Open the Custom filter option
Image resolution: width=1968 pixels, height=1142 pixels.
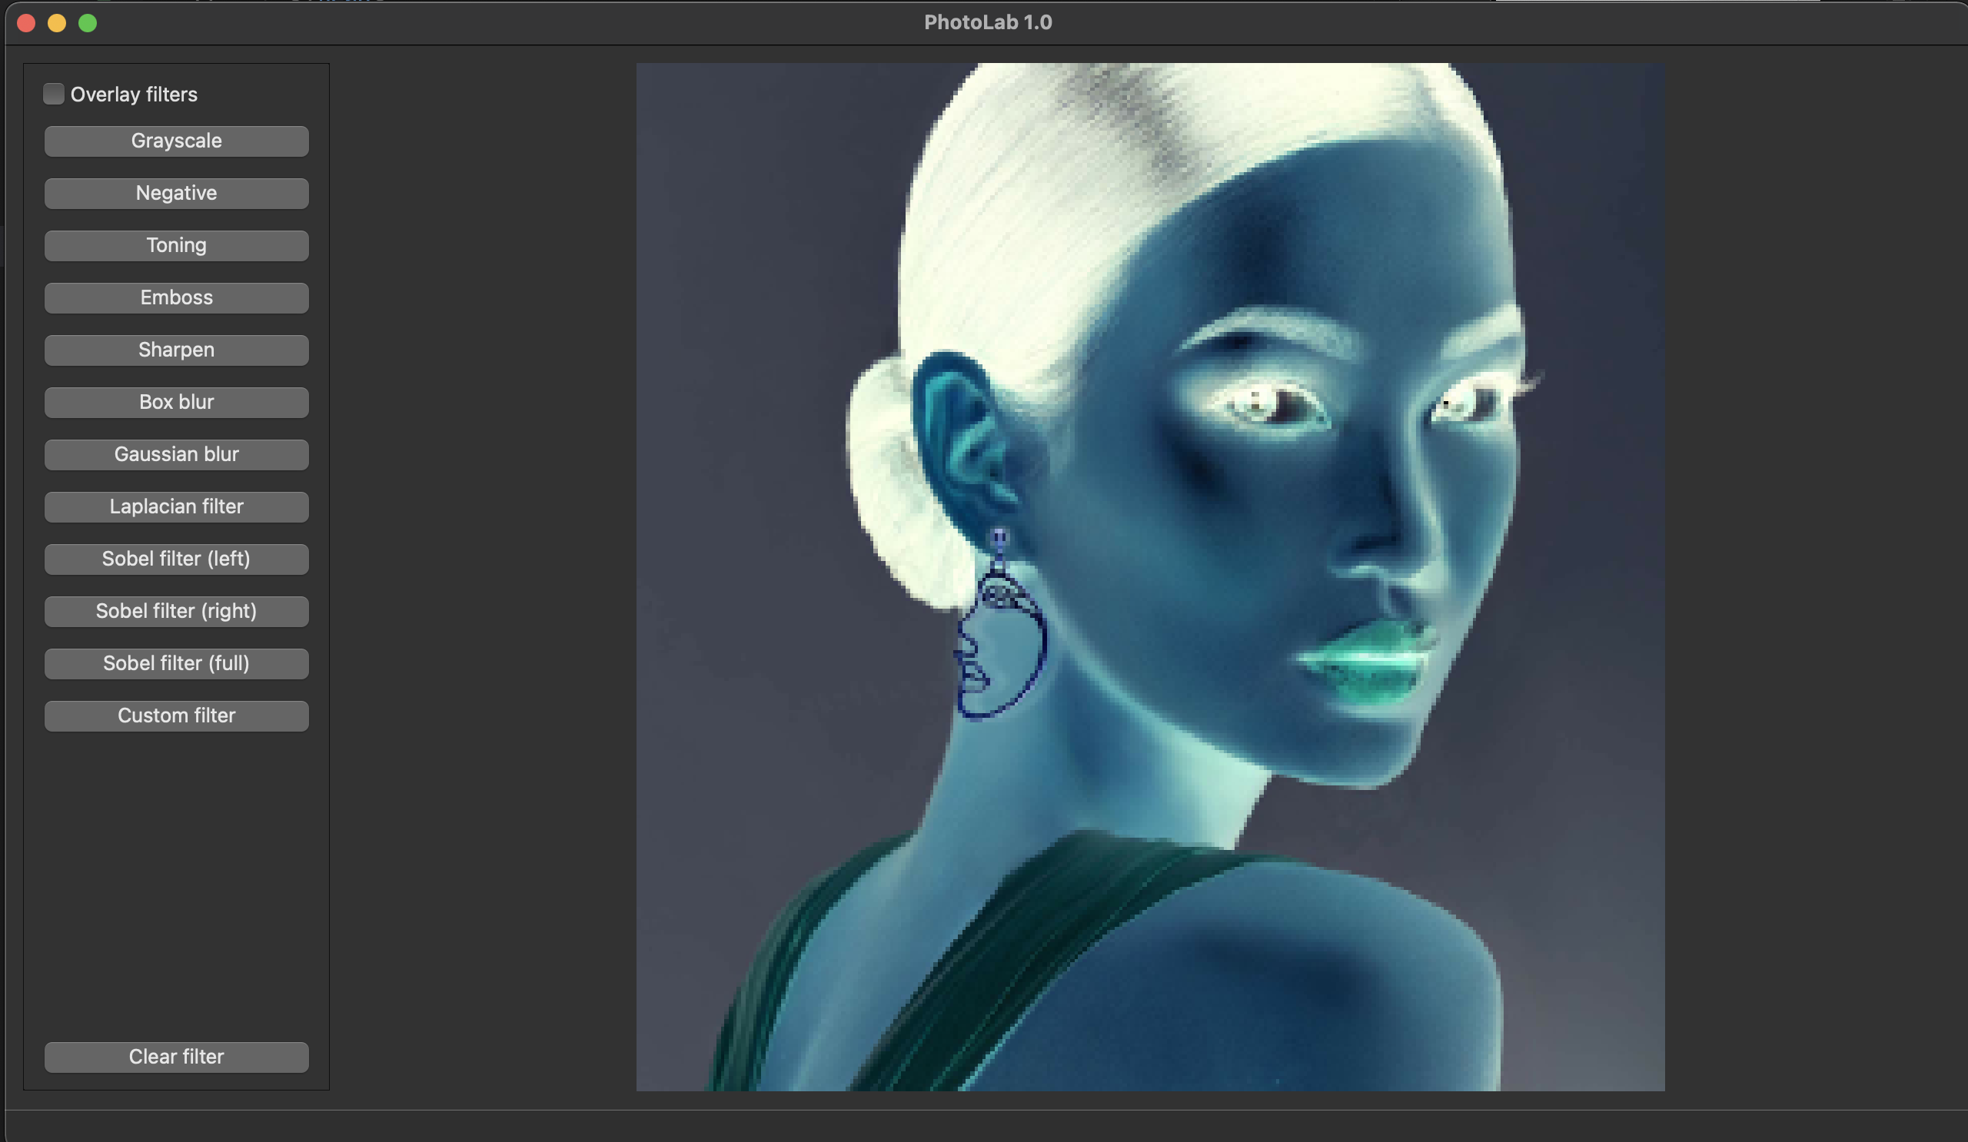click(x=177, y=716)
